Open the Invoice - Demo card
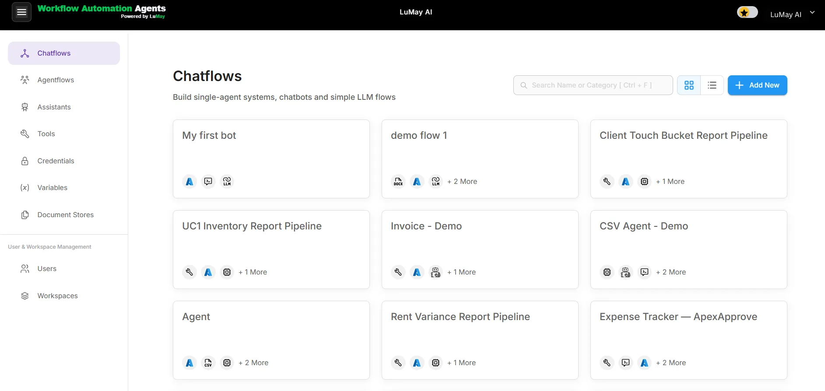 [x=480, y=250]
